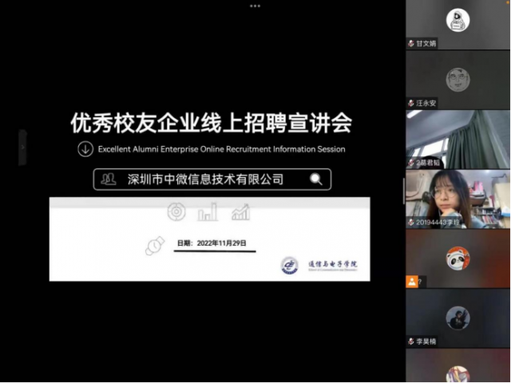
Task: Click the round college logo emblem
Action: [289, 266]
